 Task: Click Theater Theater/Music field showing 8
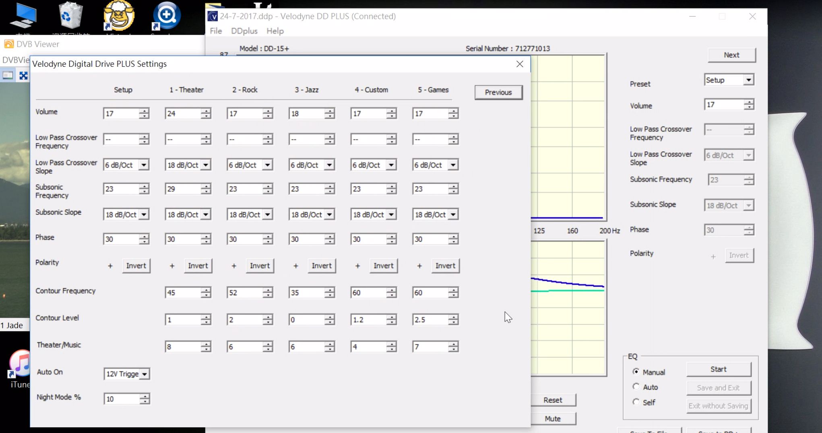click(184, 346)
